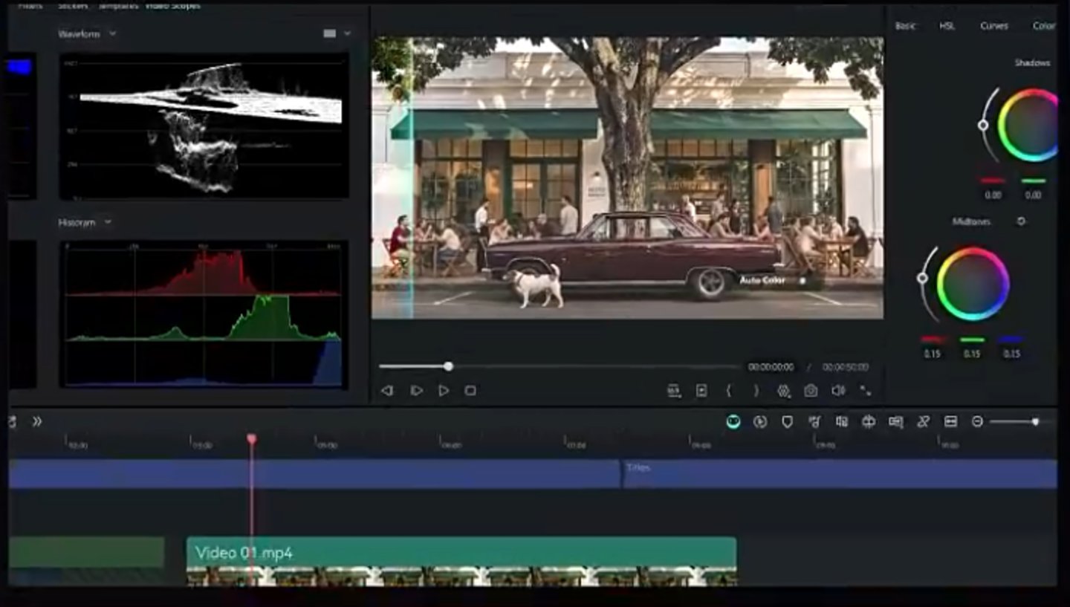Click the speaker volume icon under preview

838,390
